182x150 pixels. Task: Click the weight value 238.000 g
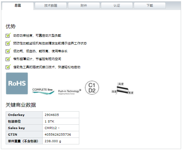click(53, 141)
